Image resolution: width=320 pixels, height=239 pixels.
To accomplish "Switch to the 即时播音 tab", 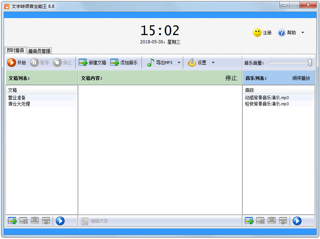I will [x=16, y=50].
